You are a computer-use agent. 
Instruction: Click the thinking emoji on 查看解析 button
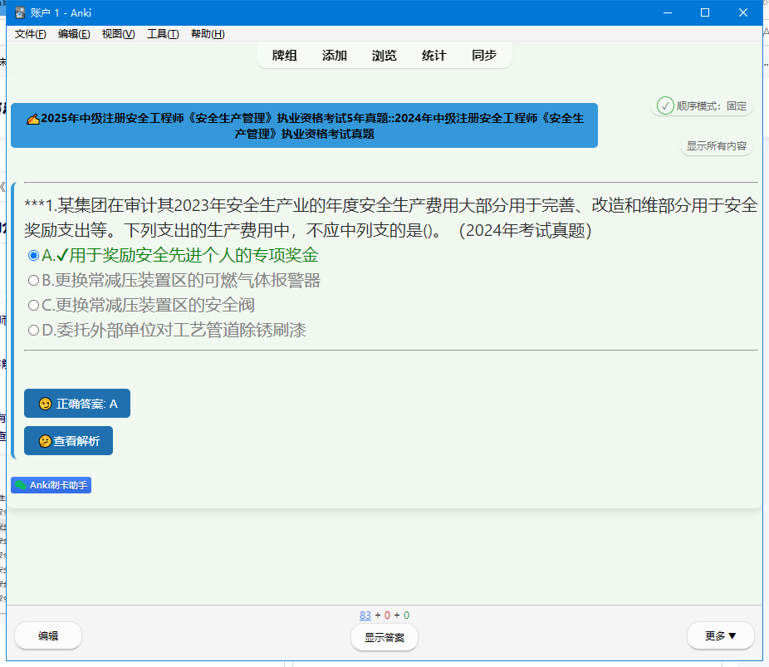(x=45, y=441)
